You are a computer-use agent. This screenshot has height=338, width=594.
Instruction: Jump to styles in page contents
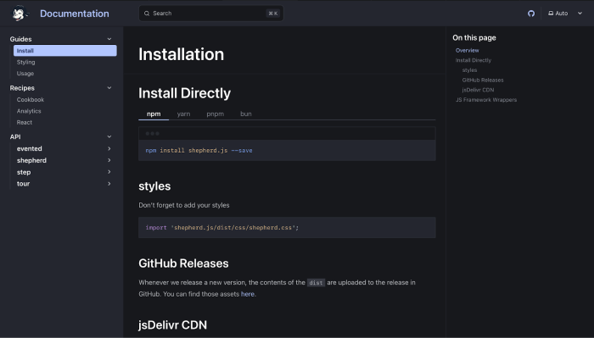[x=469, y=70]
